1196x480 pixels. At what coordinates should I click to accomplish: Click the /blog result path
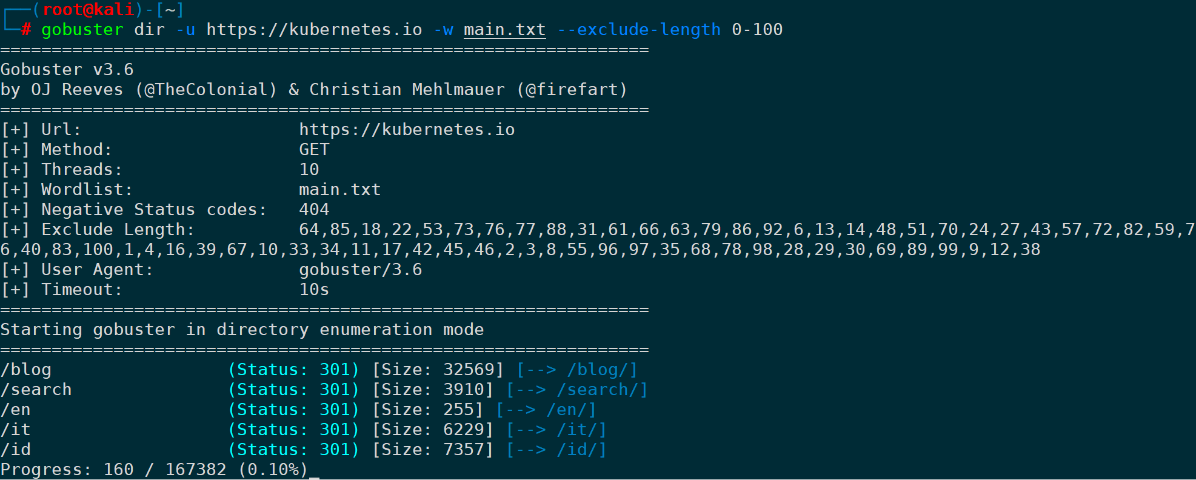click(26, 370)
